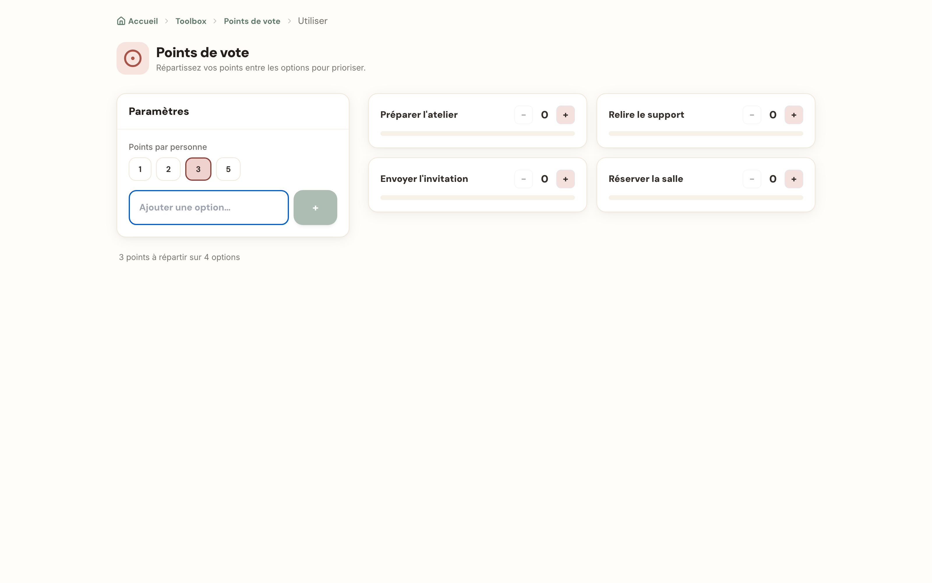Image resolution: width=932 pixels, height=583 pixels.
Task: Click the Relire le support progress bar
Action: 706,134
